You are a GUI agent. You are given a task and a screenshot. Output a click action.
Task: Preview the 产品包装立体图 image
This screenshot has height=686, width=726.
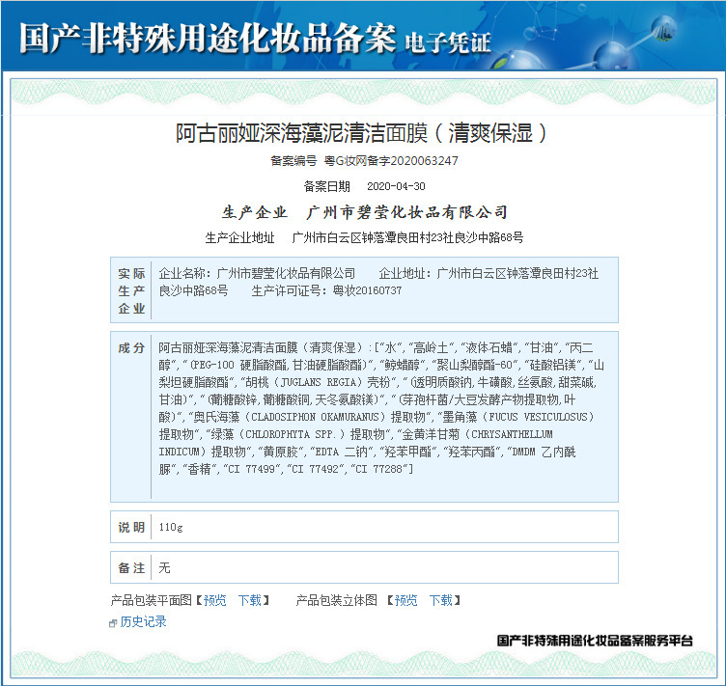coord(406,600)
